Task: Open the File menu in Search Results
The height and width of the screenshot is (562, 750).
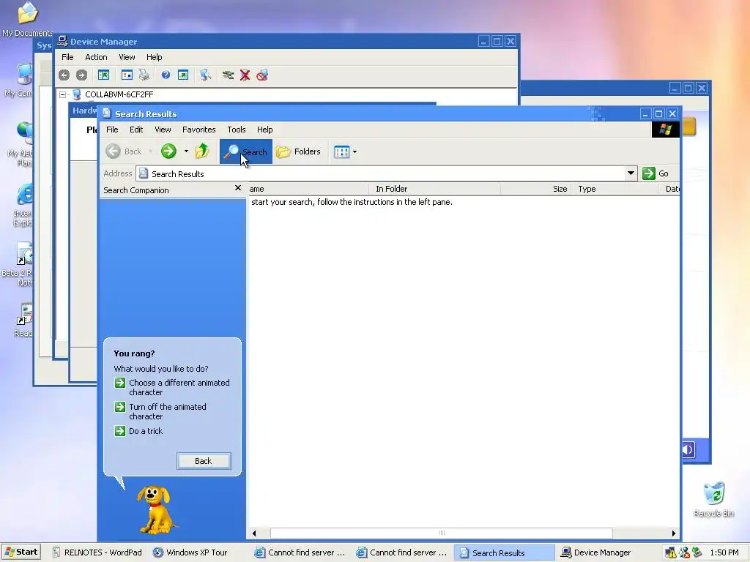Action: [x=112, y=130]
